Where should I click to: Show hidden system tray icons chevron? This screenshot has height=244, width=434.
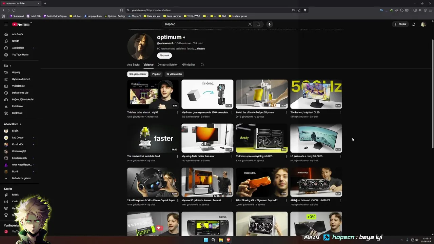click(x=402, y=240)
